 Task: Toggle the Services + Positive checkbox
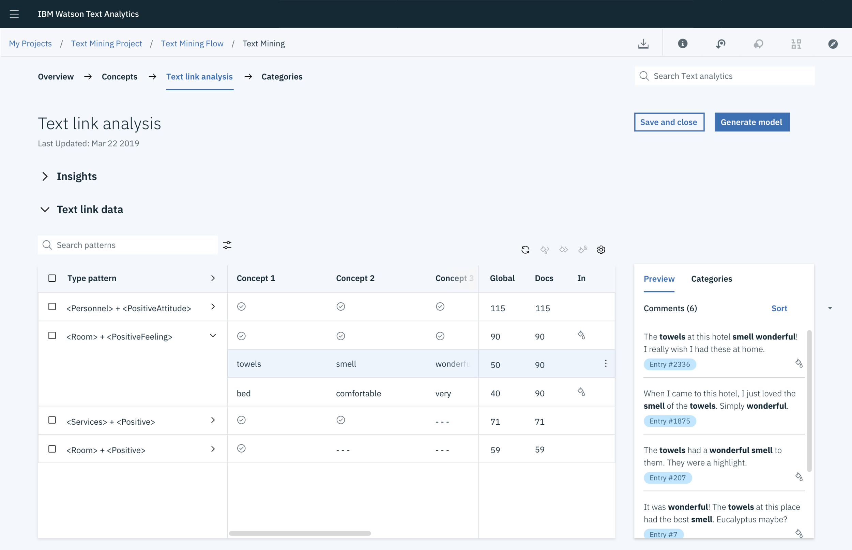tap(52, 420)
